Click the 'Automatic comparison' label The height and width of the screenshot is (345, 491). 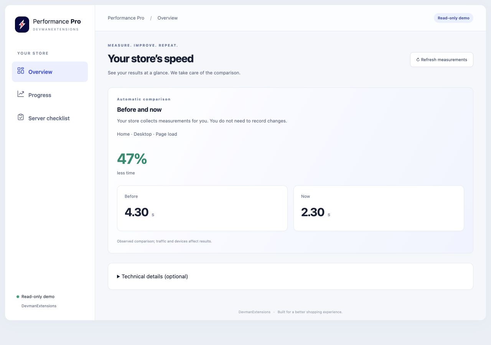144,99
